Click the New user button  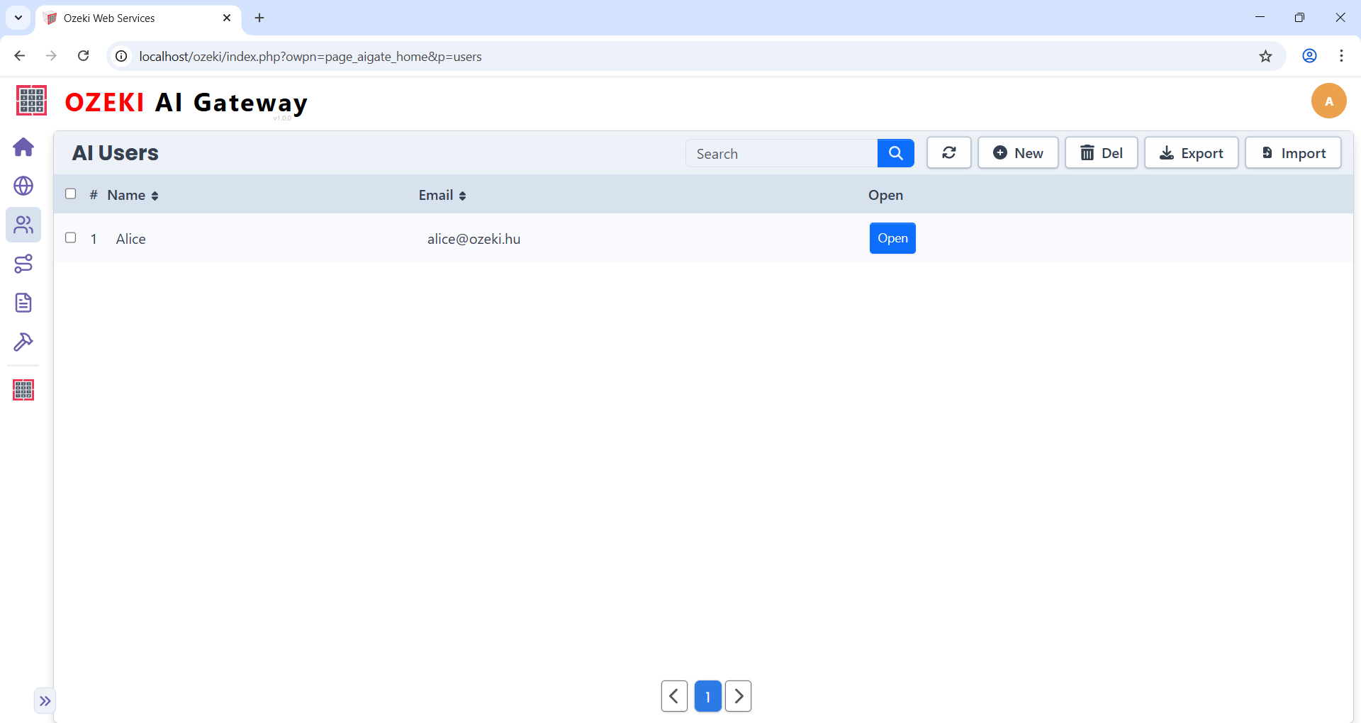click(1018, 153)
